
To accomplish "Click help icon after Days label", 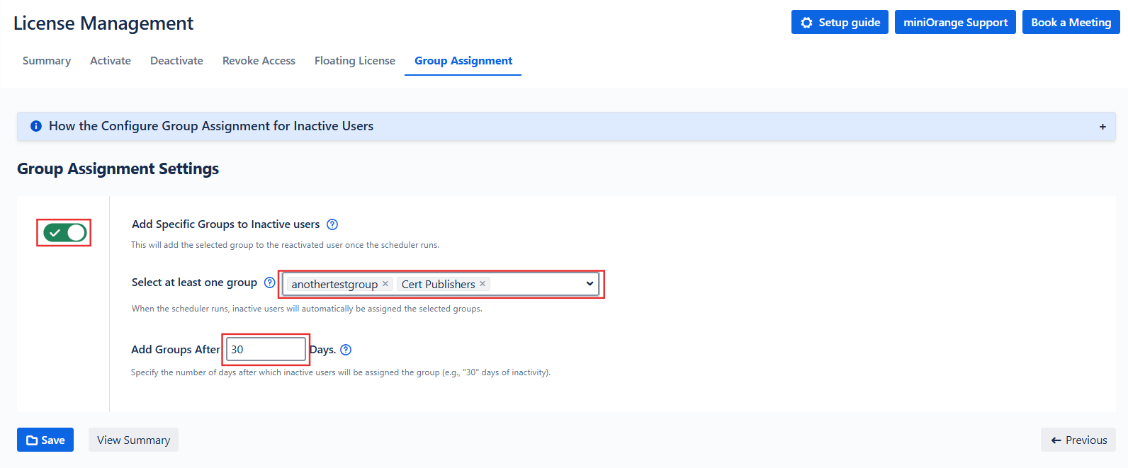I will coord(346,350).
